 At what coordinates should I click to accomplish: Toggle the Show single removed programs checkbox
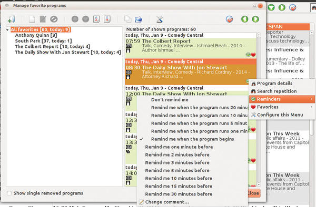point(9,193)
